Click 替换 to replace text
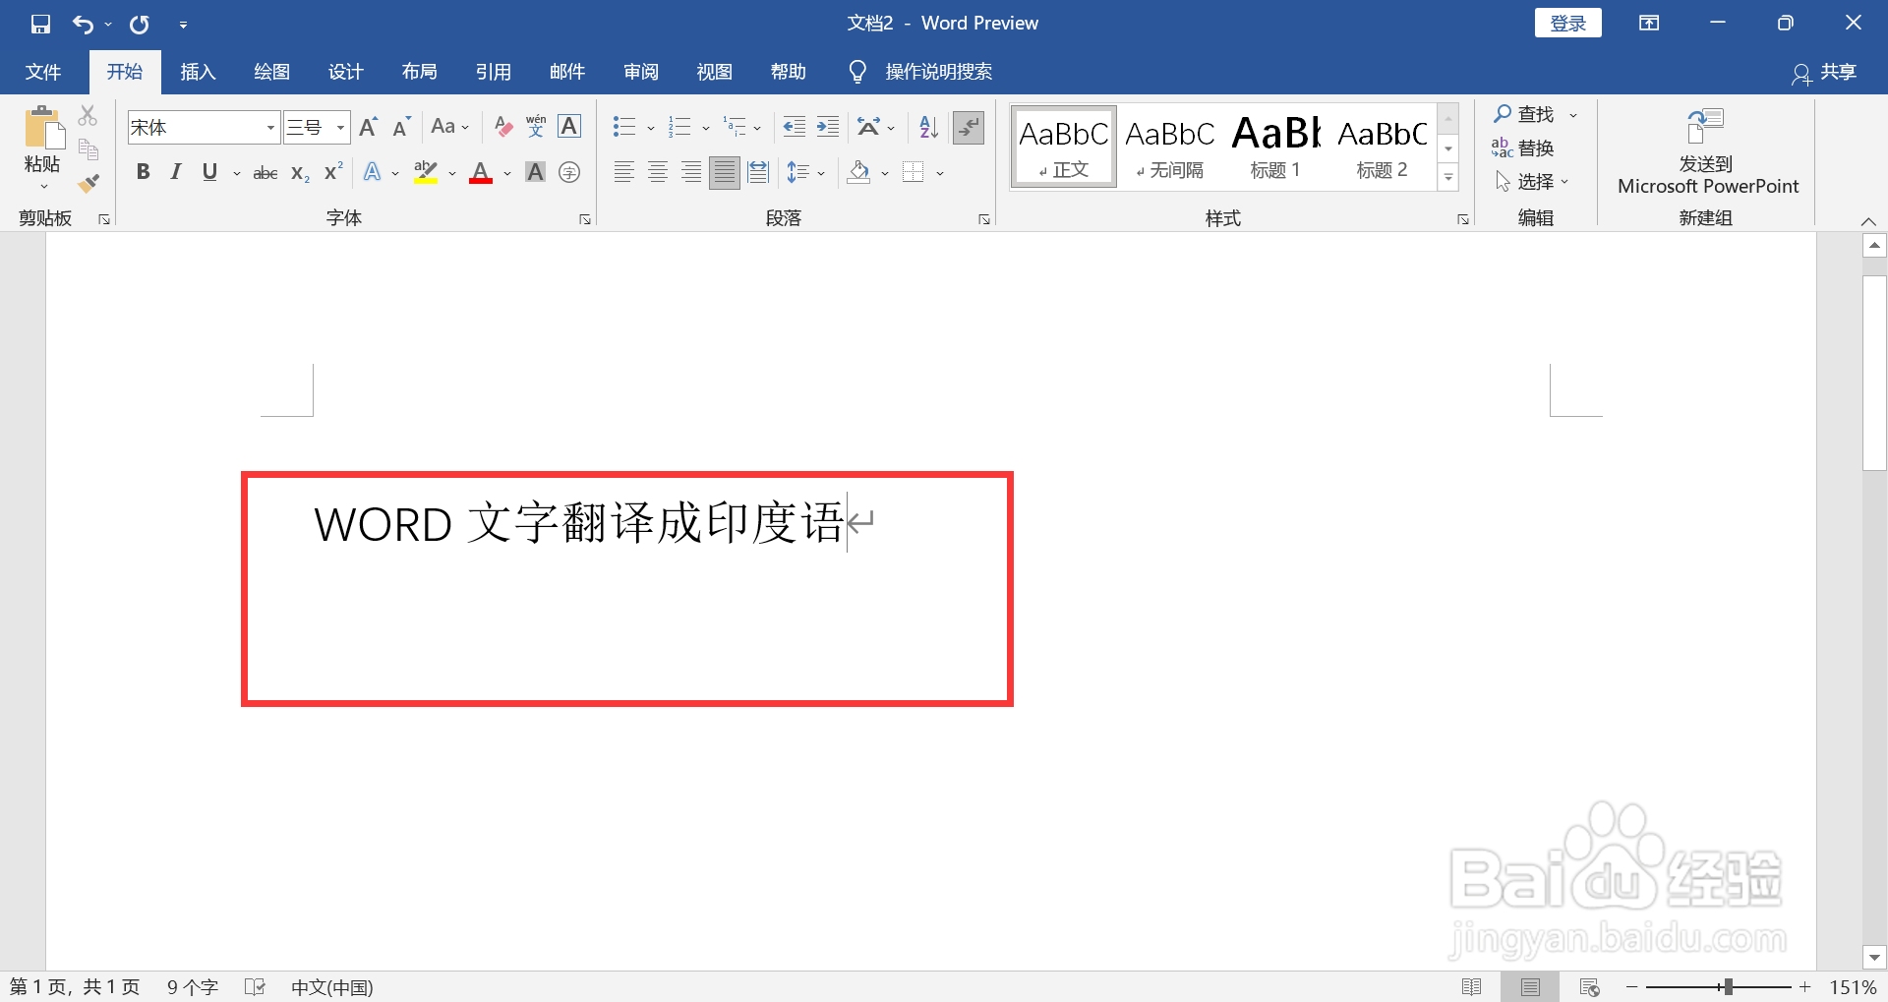Screen dimensions: 1888x1002 pos(1523,148)
